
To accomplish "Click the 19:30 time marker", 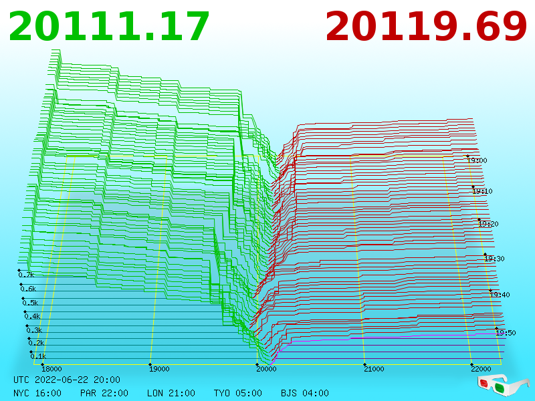I will click(x=494, y=259).
